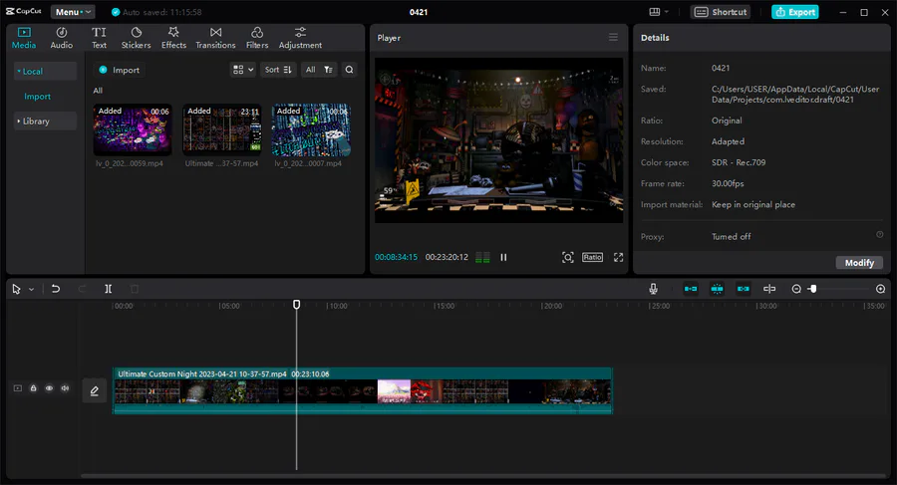
Task: Open the Player panel menu icon
Action: point(613,37)
